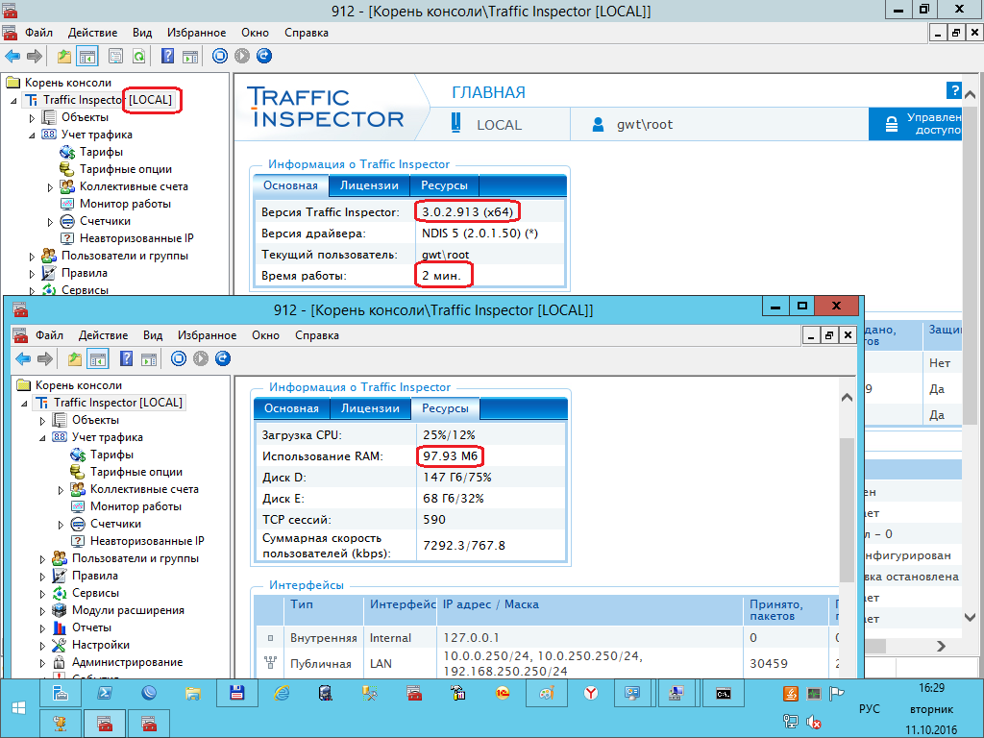
Task: Open Справка menu in the front window
Action: [317, 335]
